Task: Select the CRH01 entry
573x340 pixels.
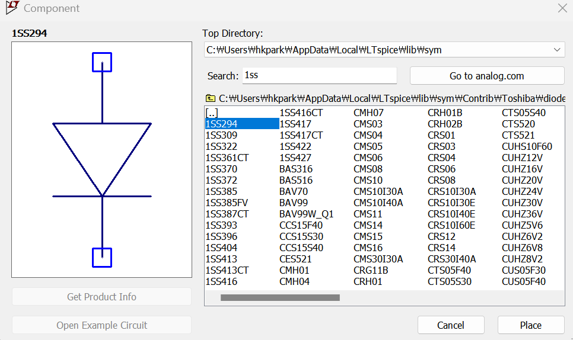Action: [x=368, y=281]
